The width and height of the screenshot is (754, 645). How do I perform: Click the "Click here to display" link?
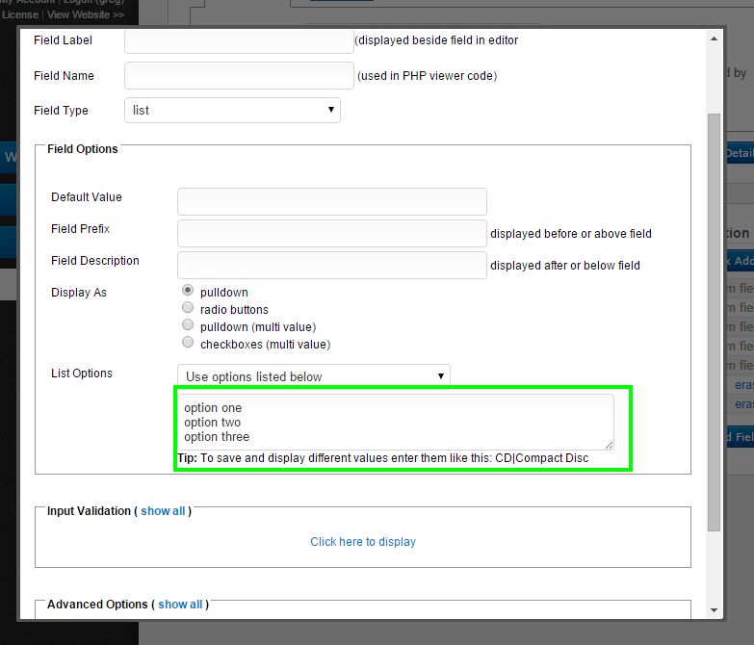point(363,542)
